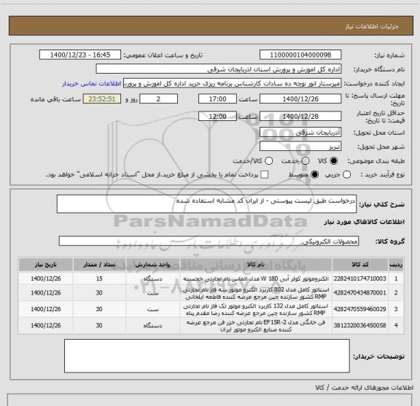Screen dimensions: 420x406
Task: Select the کالا radio button
Action: click(334, 160)
